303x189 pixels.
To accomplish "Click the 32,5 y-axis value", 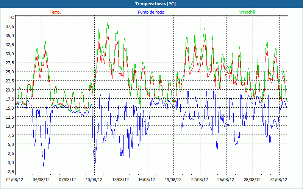I will pos(10,45).
